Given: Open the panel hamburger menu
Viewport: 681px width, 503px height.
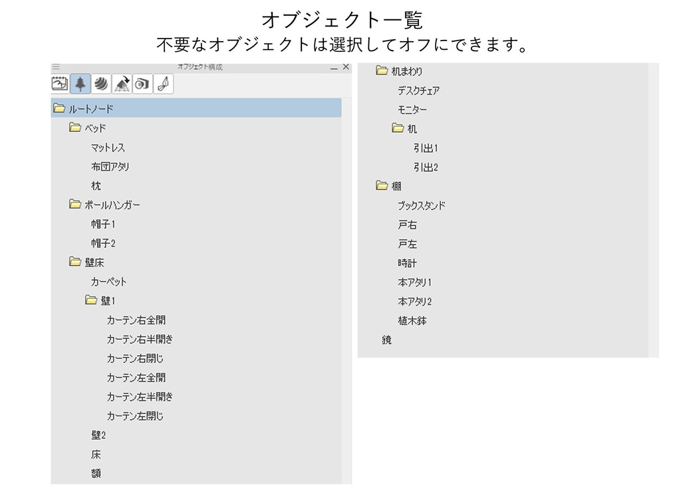Looking at the screenshot, I should (x=56, y=66).
